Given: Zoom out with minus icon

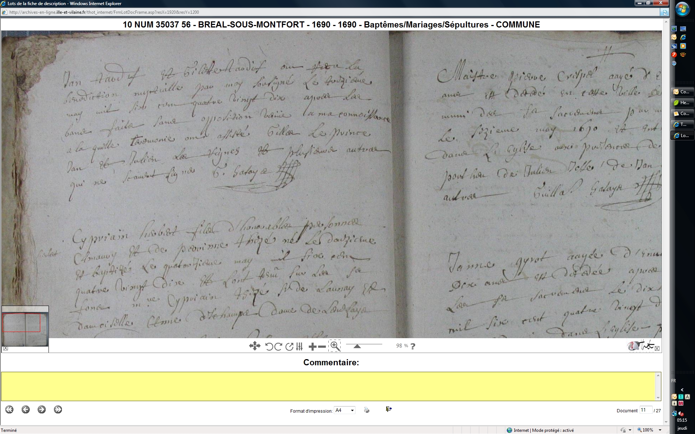Looking at the screenshot, I should pos(322,346).
